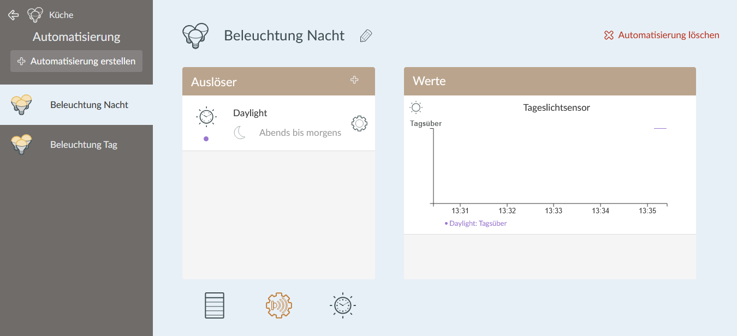Click the Küche breadcrumb label
The image size is (737, 336).
(x=61, y=15)
